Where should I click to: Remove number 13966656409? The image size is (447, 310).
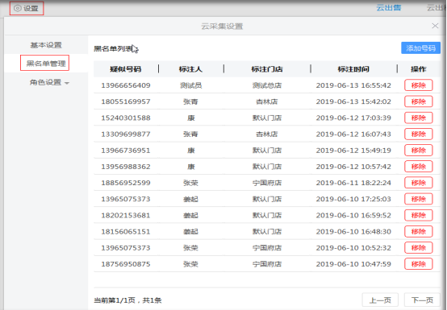click(418, 85)
